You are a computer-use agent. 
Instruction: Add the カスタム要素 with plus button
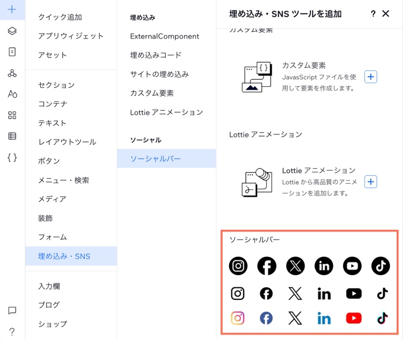[x=371, y=76]
